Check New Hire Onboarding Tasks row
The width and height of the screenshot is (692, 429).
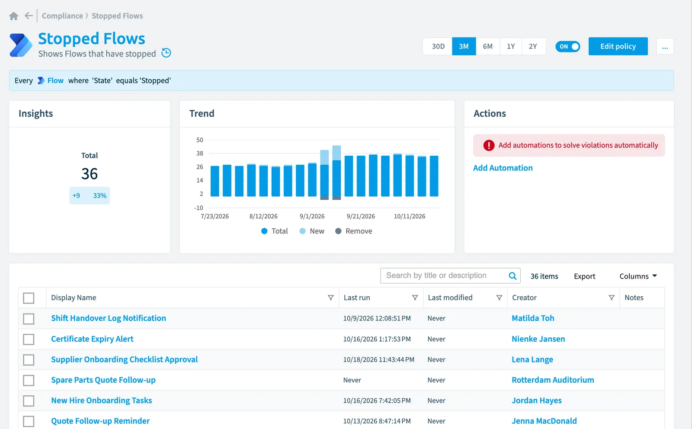29,401
